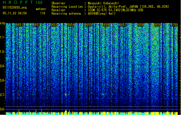Click the 0.6 kHz axis tick

pyautogui.click(x=3, y=109)
